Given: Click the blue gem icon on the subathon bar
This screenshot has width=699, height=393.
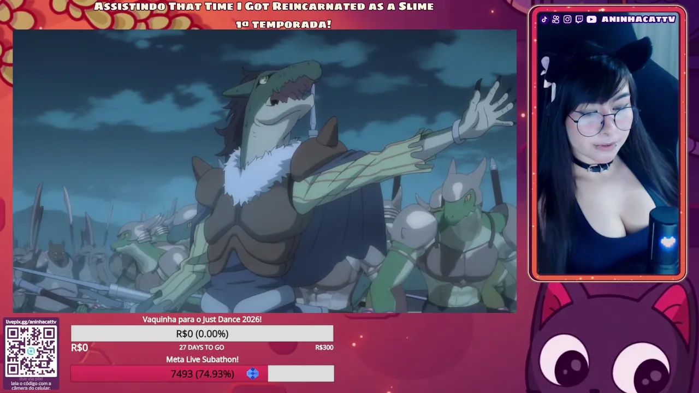Looking at the screenshot, I should coord(252,373).
